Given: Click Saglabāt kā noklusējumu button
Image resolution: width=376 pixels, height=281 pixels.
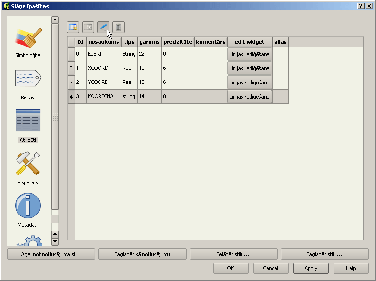Looking at the screenshot, I should [x=142, y=254].
